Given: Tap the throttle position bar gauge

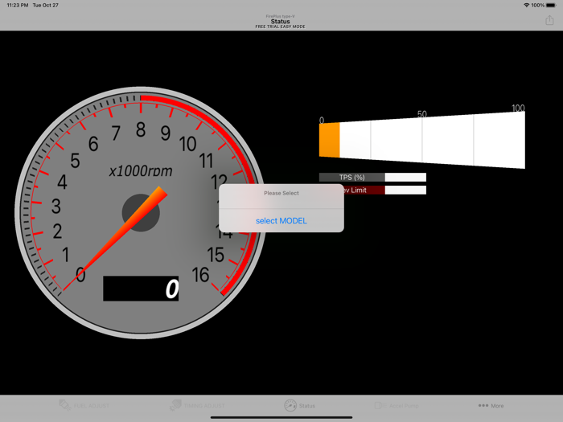Looking at the screenshot, I should pyautogui.click(x=422, y=140).
